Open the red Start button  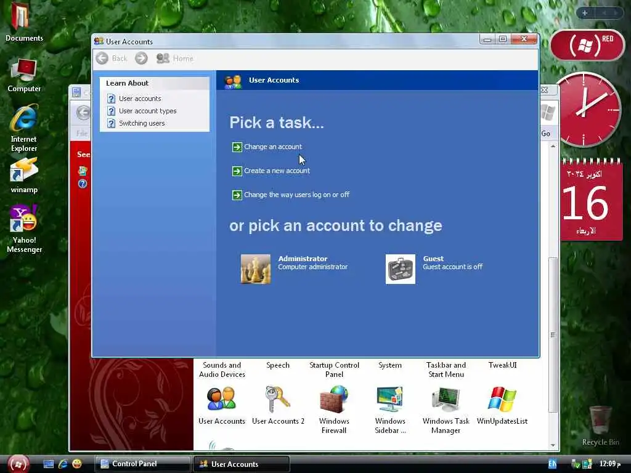pos(18,464)
